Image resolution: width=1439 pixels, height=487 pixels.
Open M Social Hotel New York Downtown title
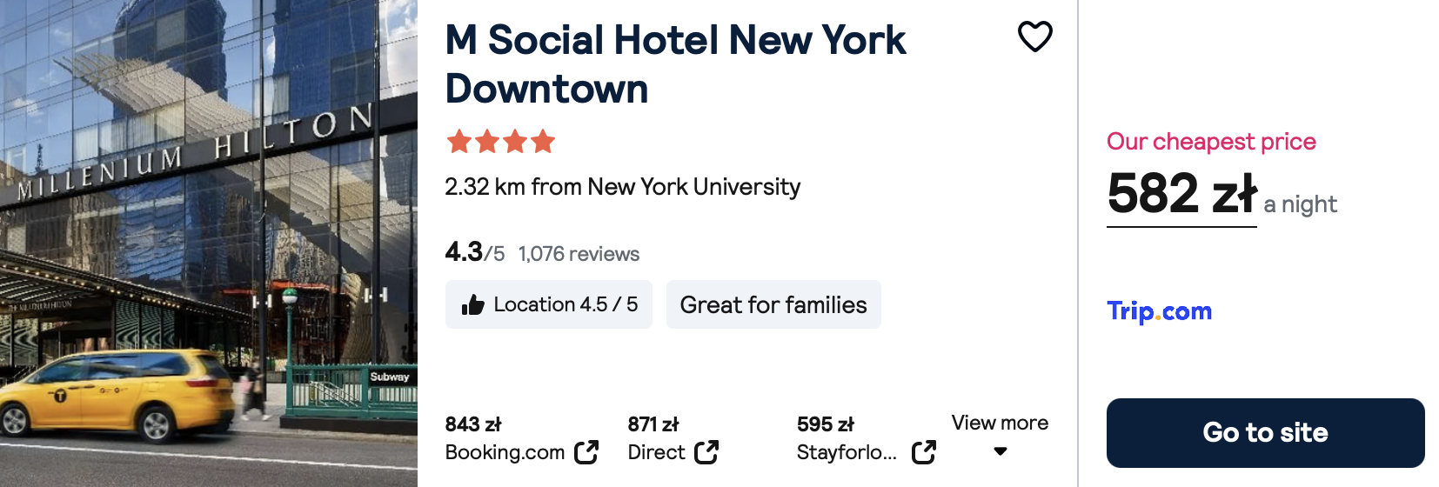675,64
